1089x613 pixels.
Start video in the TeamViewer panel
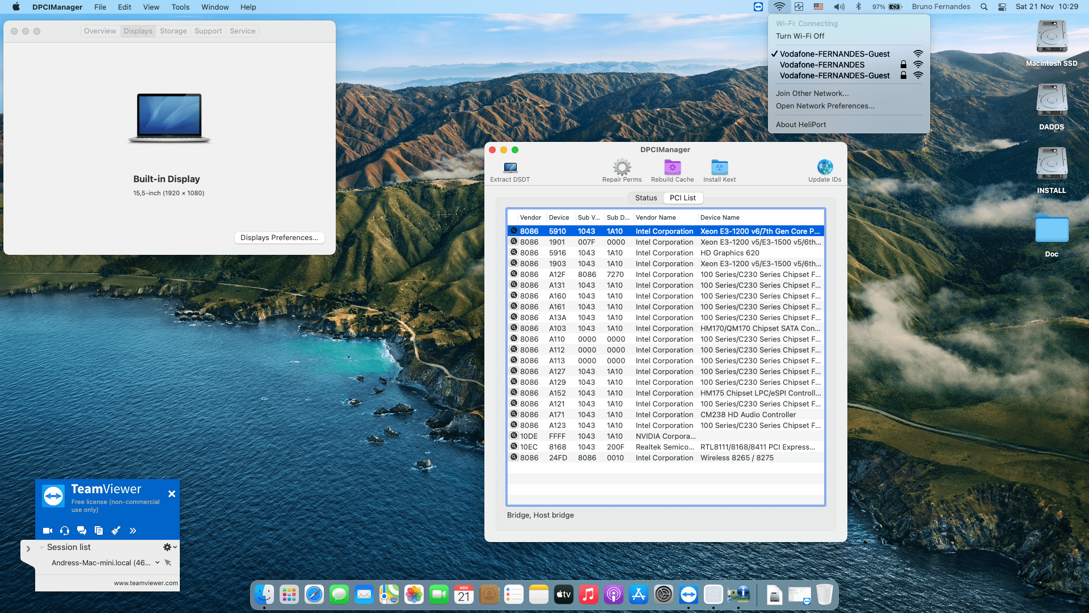[x=48, y=531]
